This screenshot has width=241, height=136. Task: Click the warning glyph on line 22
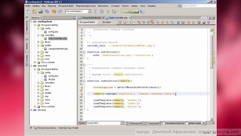82,87
